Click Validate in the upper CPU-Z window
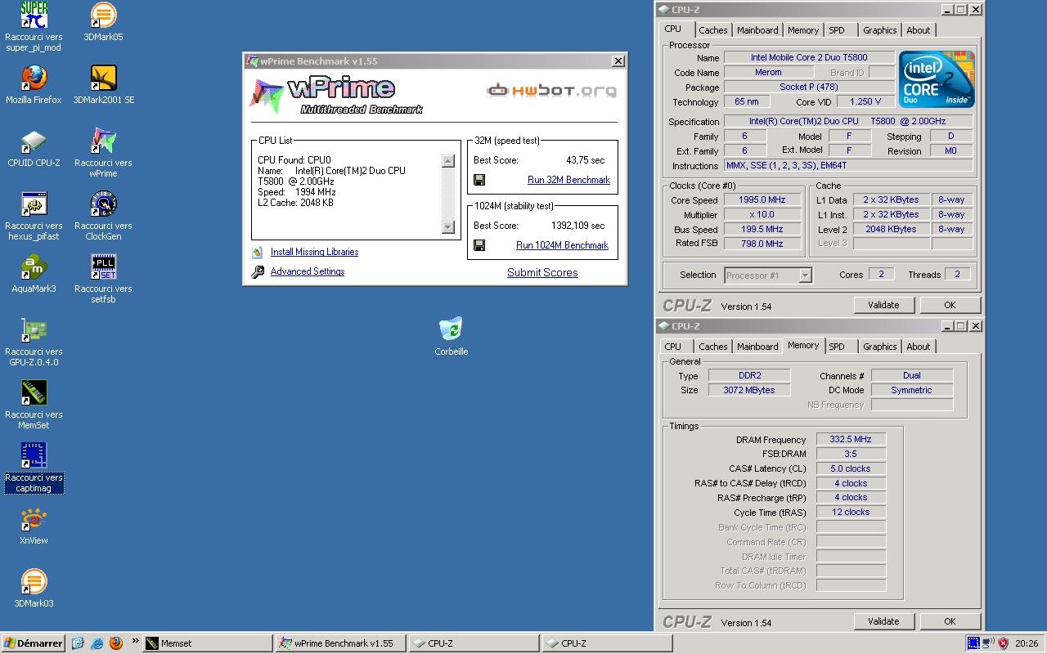This screenshot has width=1047, height=654. pyautogui.click(x=883, y=305)
